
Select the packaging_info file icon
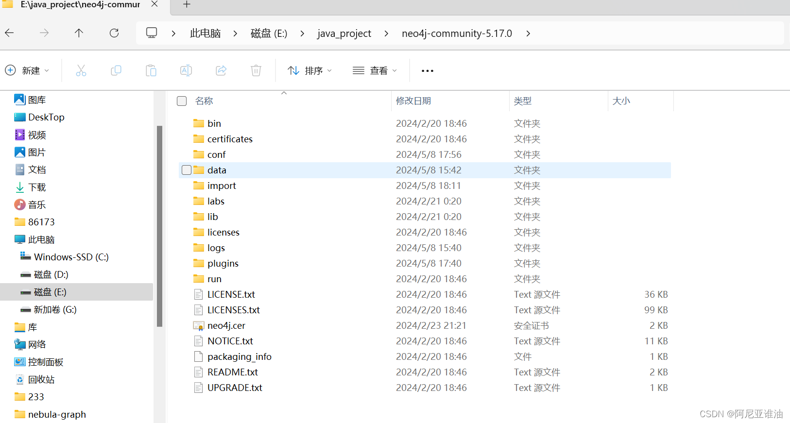point(198,356)
